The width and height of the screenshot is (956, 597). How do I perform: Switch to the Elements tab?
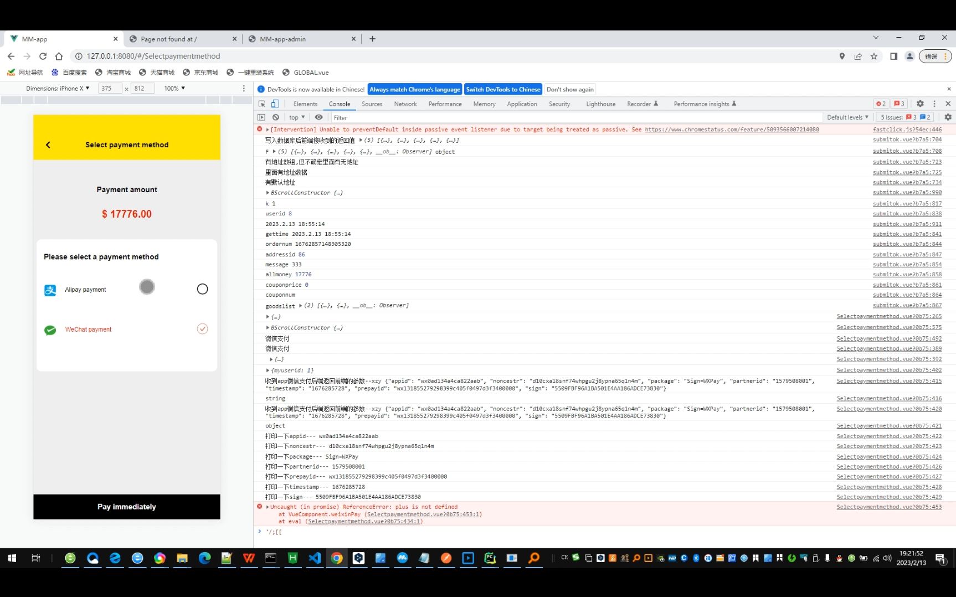tap(305, 104)
